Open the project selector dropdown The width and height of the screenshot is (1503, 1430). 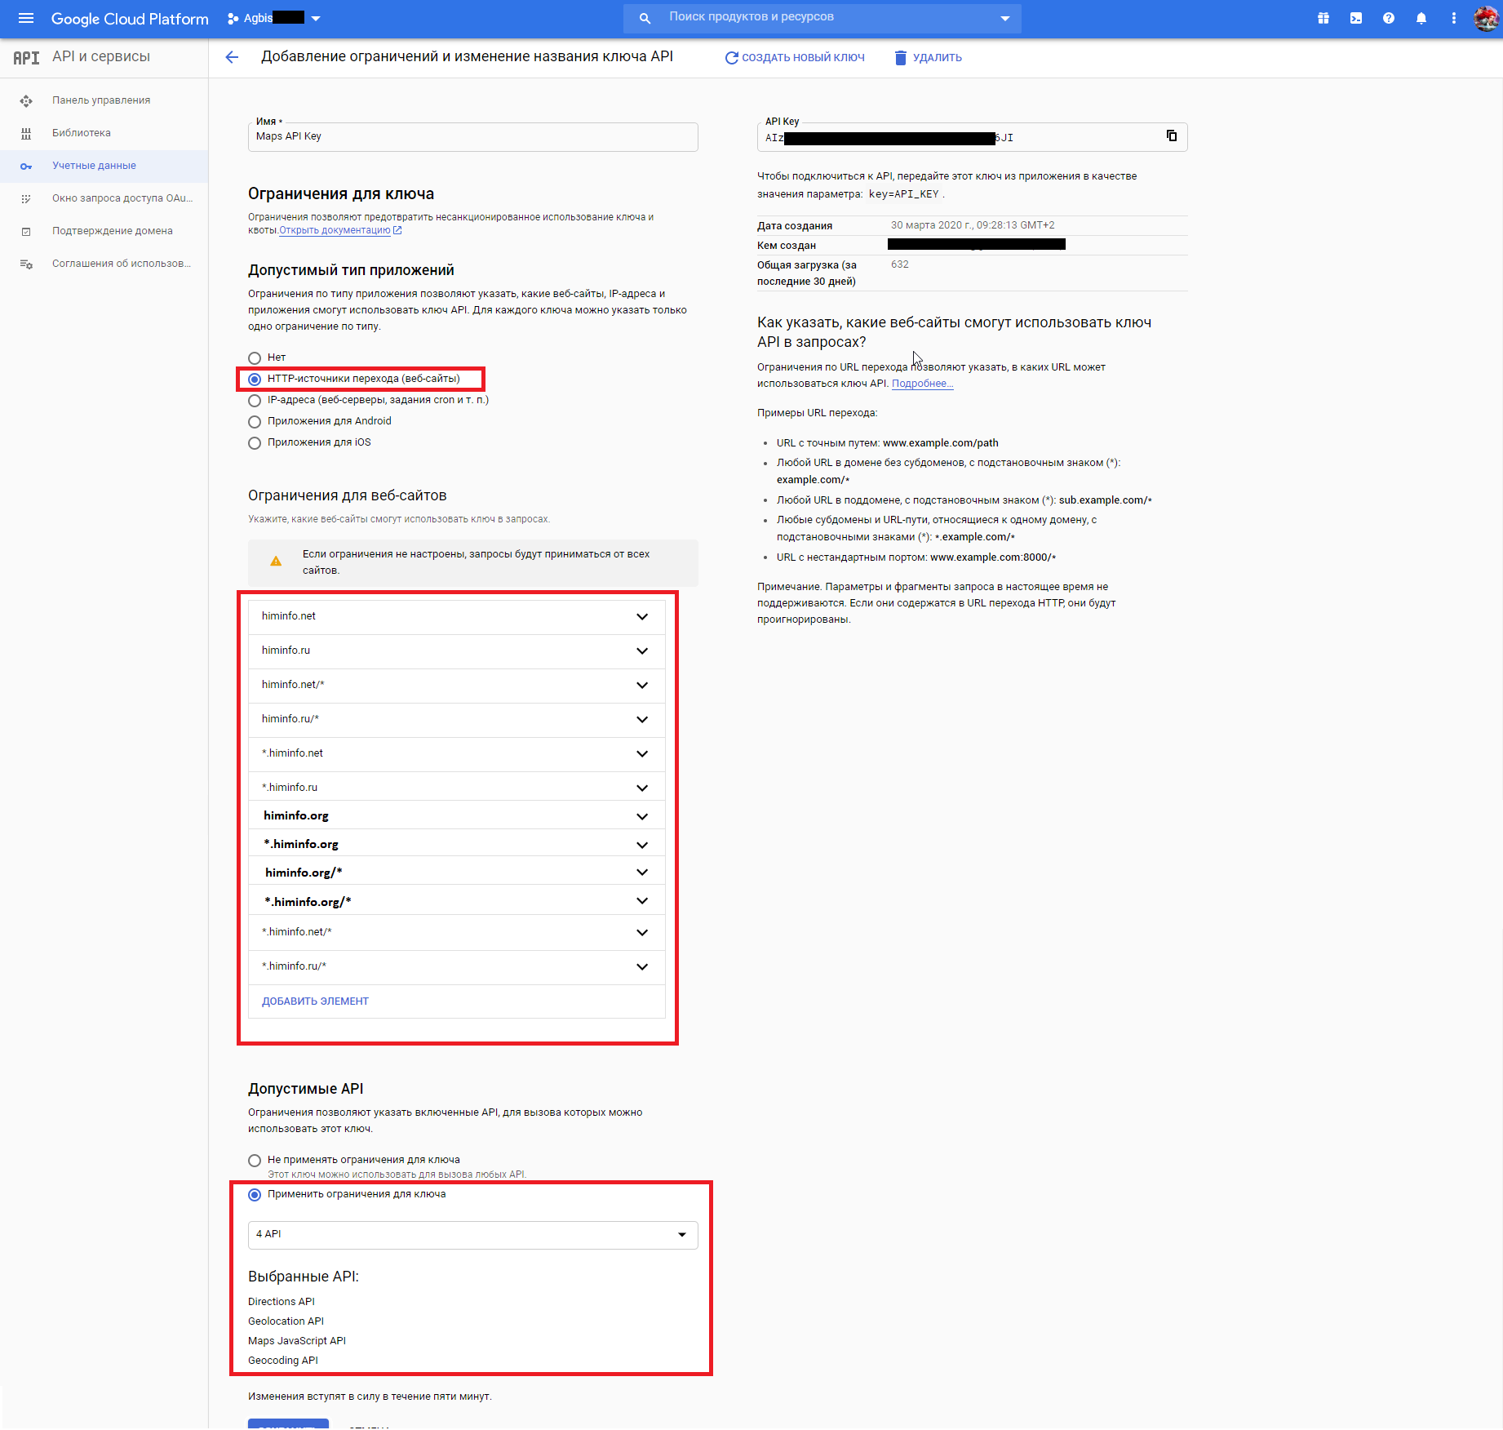(x=273, y=18)
